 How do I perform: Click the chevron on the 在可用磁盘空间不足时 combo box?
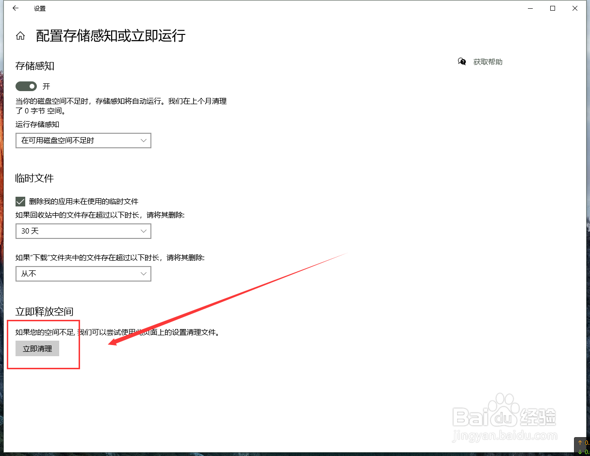point(144,141)
